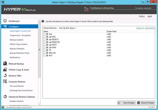Open Sandbox Restore option
The image size is (158, 110).
pos(17,101)
